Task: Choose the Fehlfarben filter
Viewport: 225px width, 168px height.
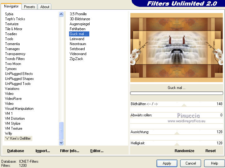Action: [x=77, y=29]
